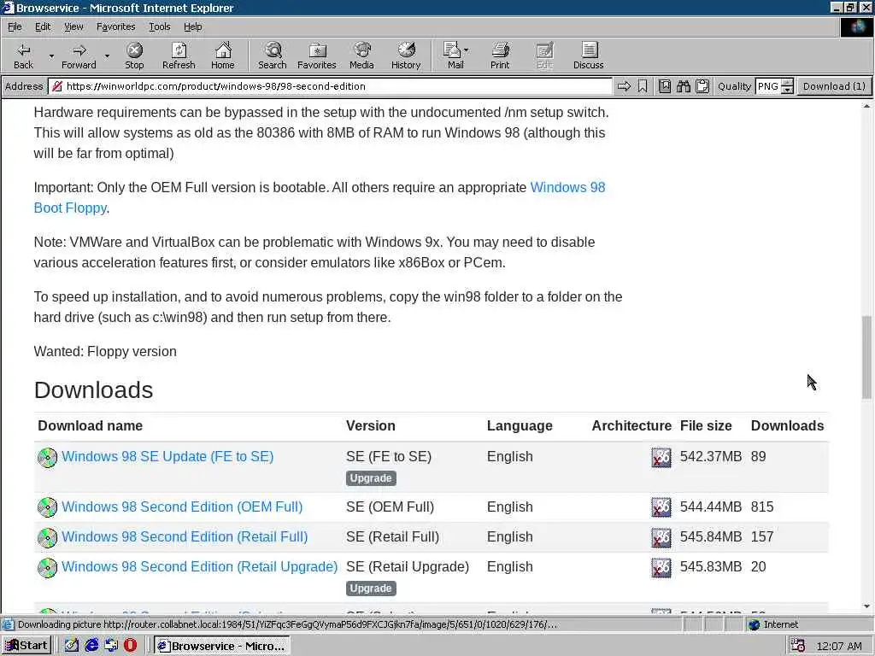Click the Browservice taskbar button
875x656 pixels.
tap(221, 646)
